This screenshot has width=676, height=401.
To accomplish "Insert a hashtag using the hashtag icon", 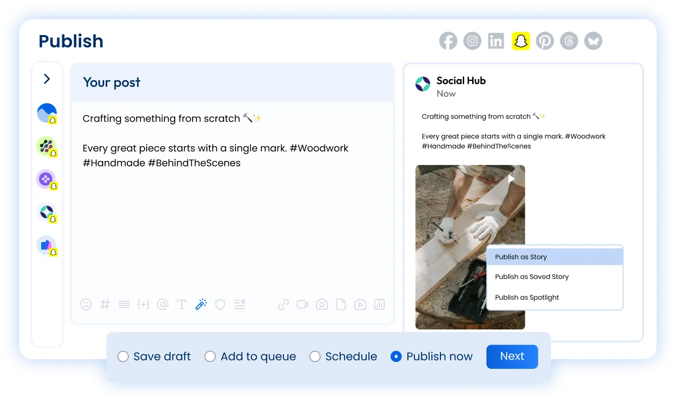I will click(105, 304).
